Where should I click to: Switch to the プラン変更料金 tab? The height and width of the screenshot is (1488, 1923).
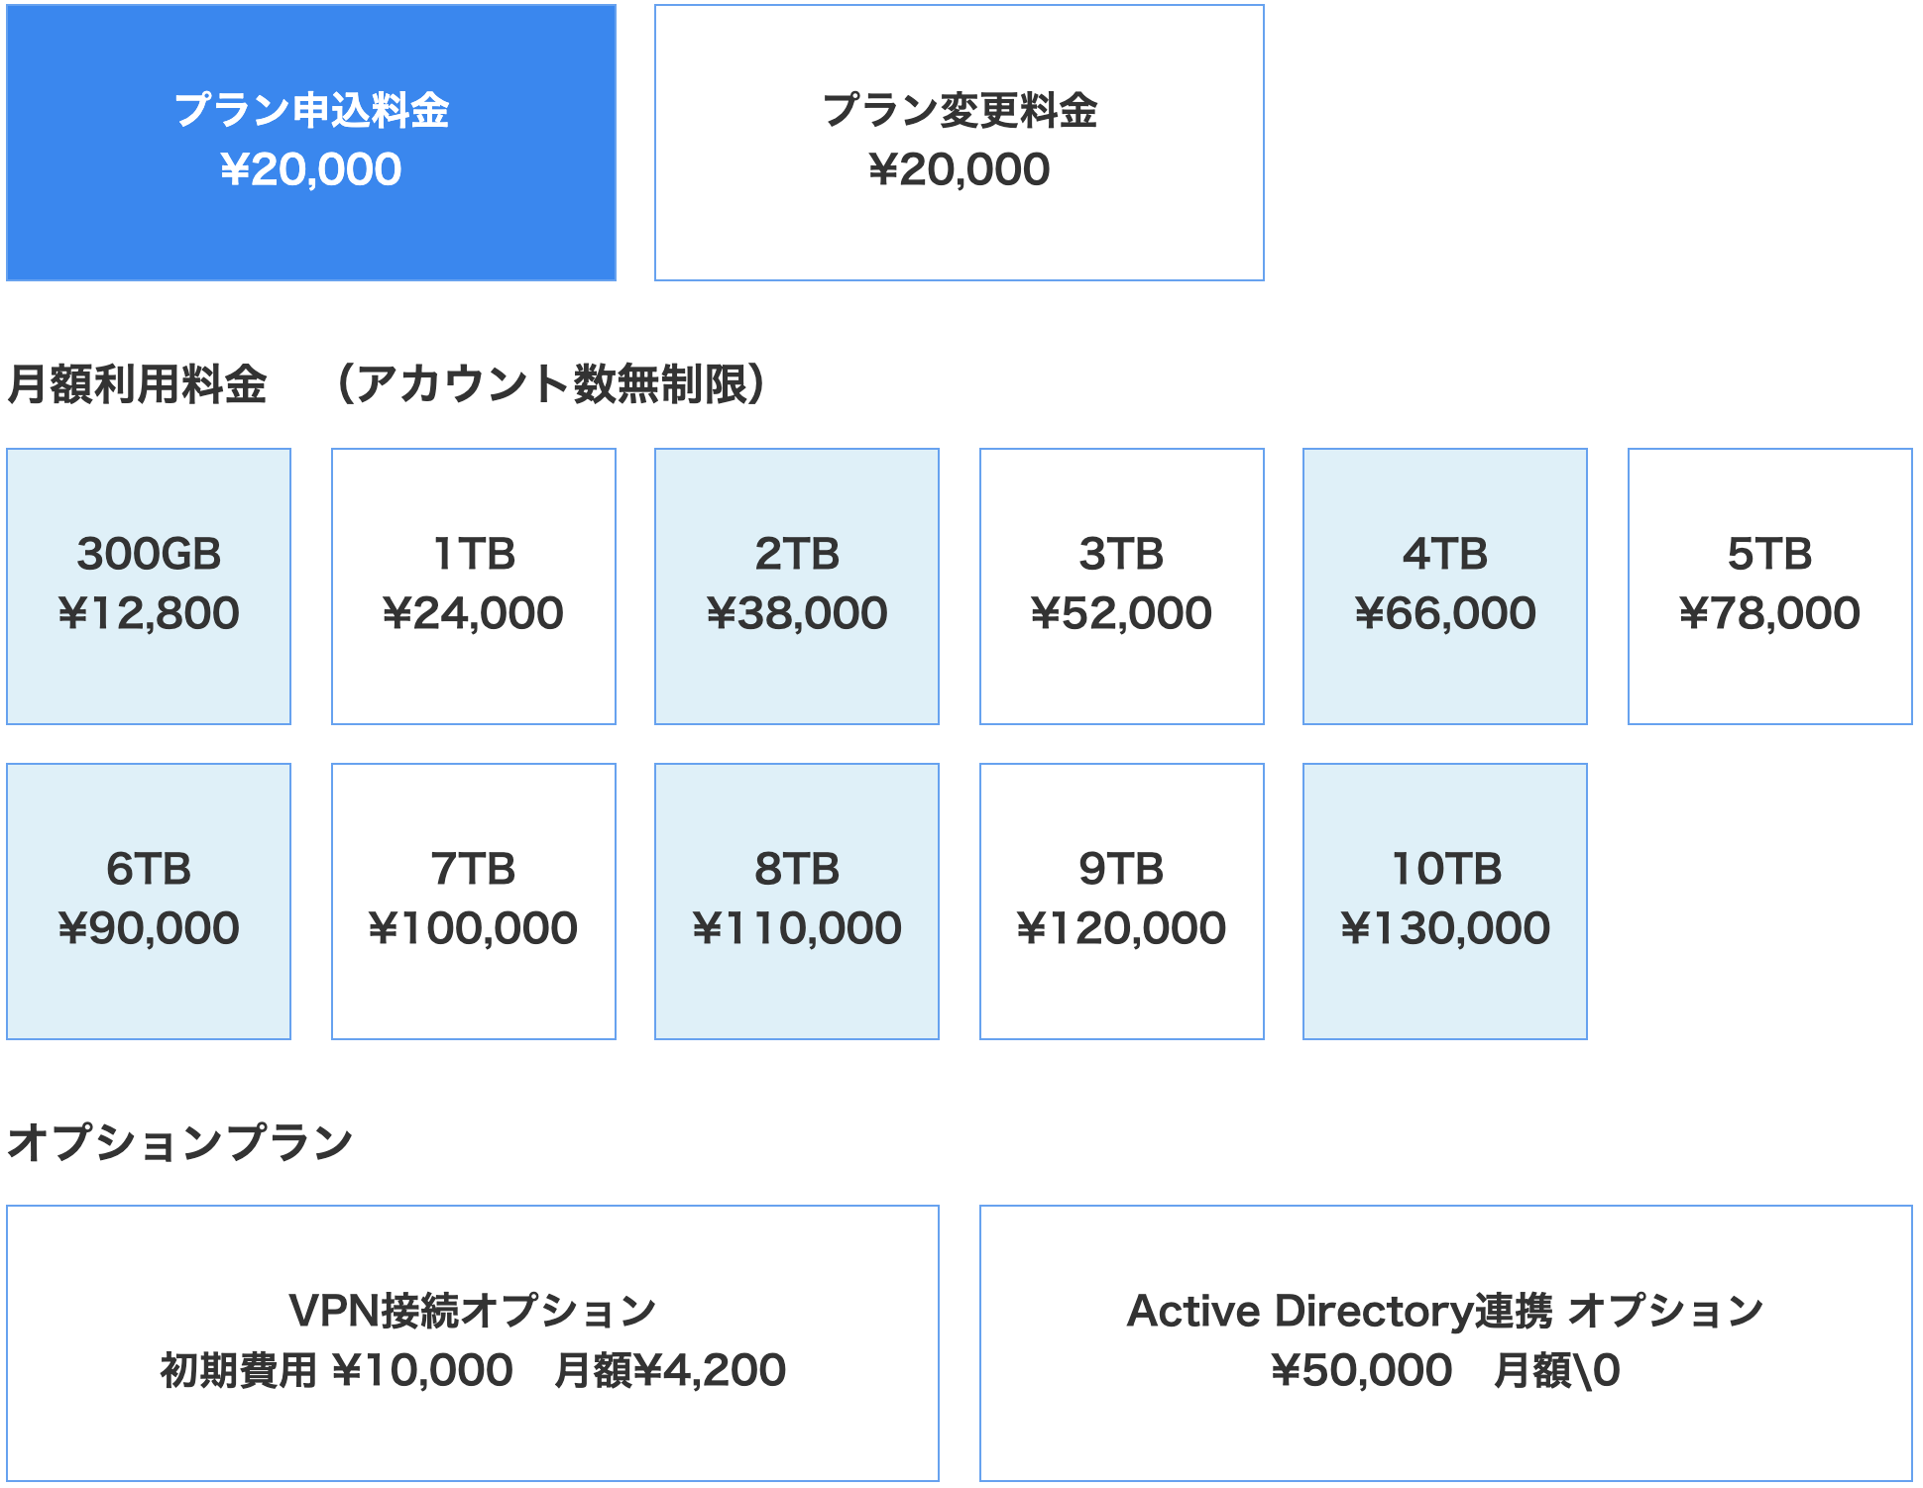pyautogui.click(x=959, y=143)
